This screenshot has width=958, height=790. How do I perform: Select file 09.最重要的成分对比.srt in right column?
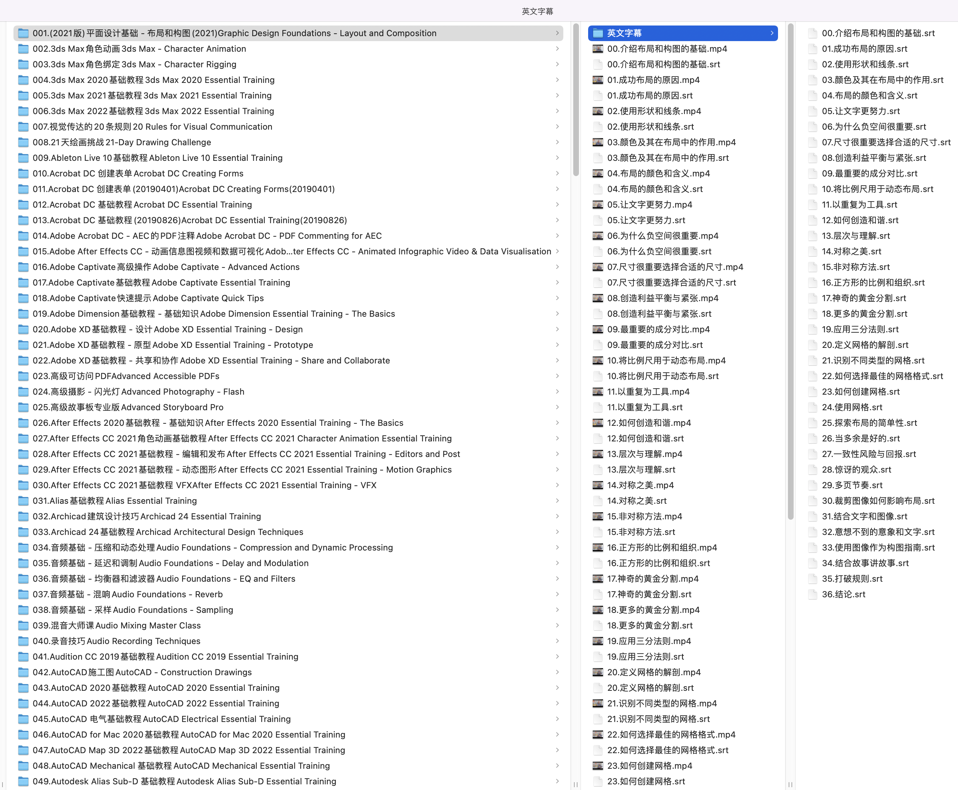pos(881,173)
